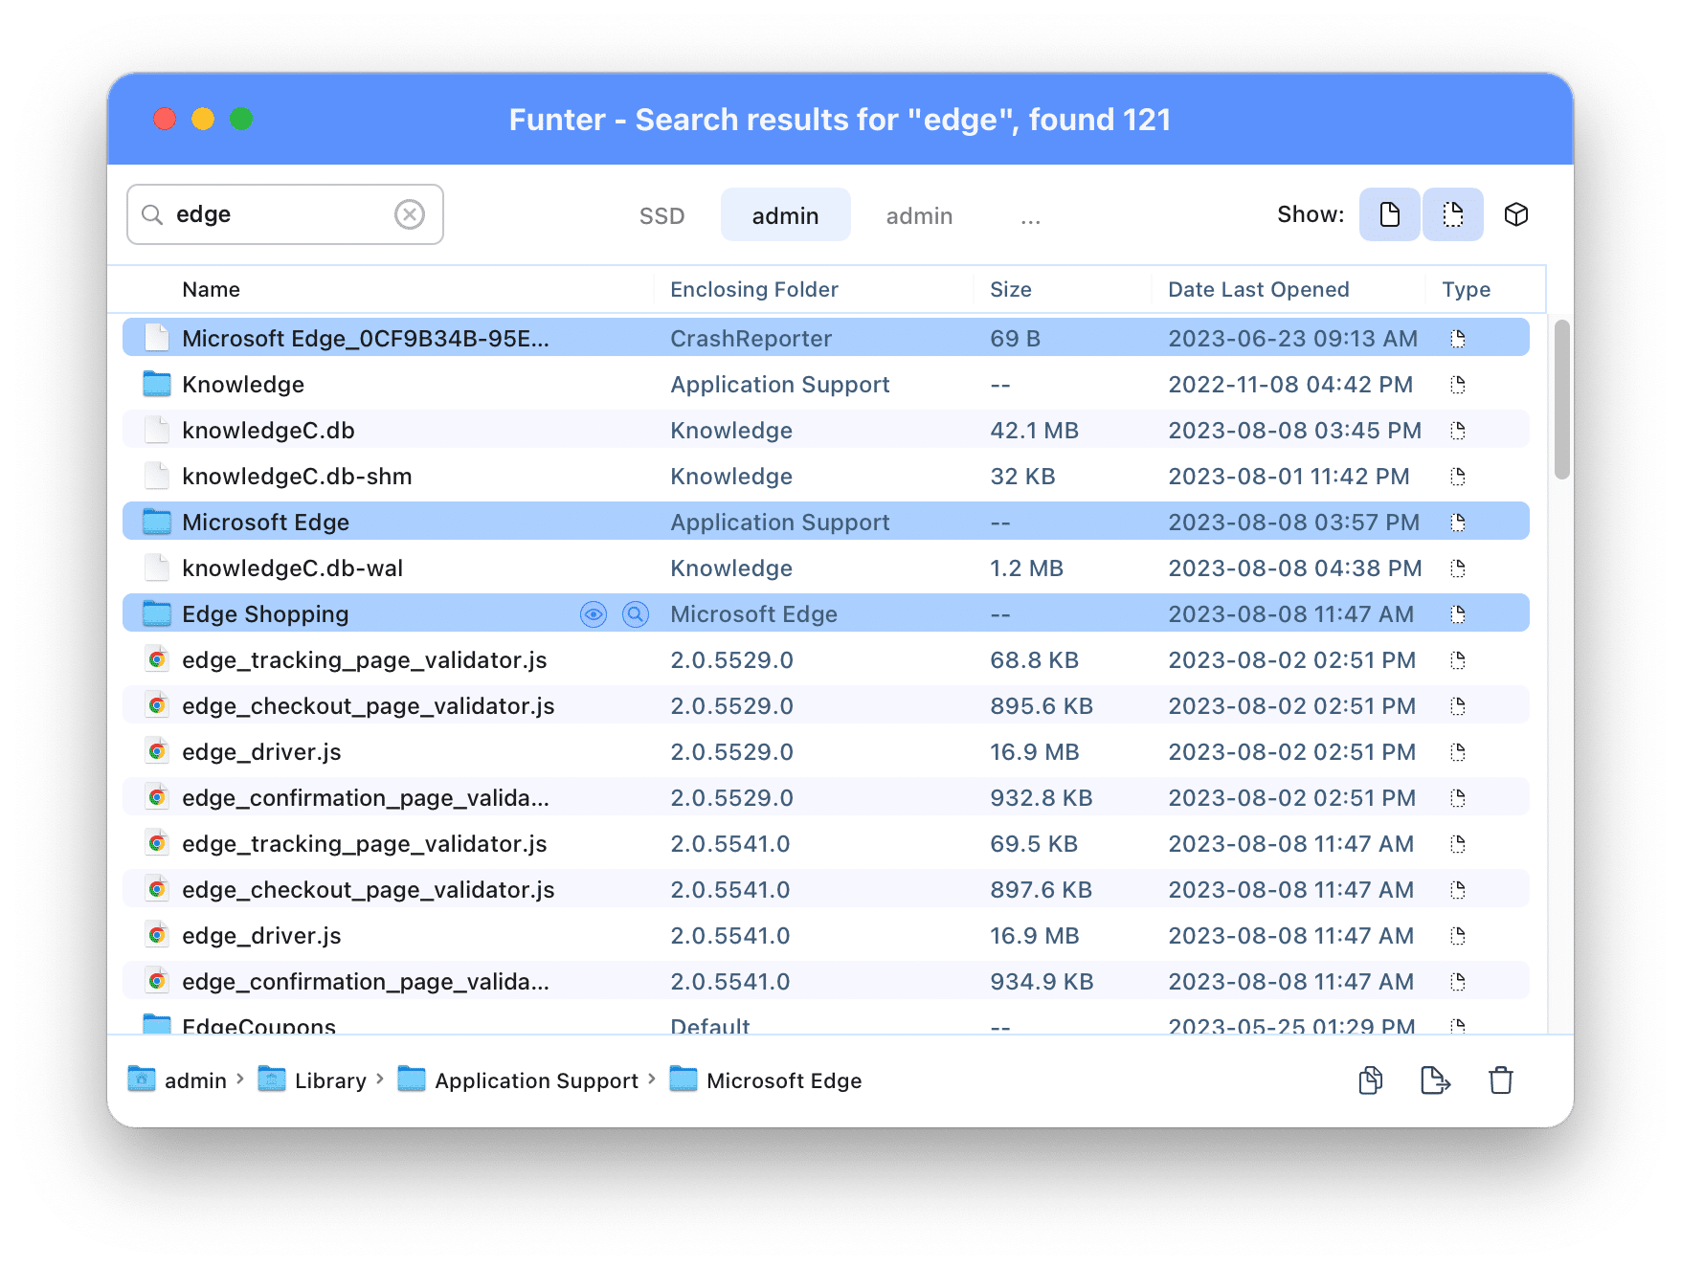1681x1269 pixels.
Task: Sort by Date Last Opened column
Action: click(x=1259, y=290)
